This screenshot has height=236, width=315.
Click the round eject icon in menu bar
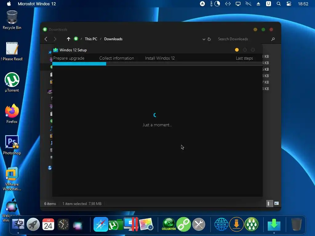pos(202,4)
